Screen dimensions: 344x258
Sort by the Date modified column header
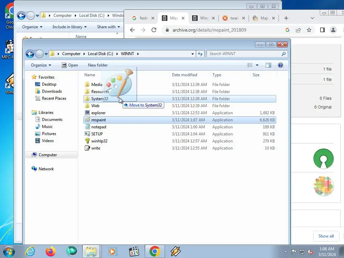click(184, 75)
